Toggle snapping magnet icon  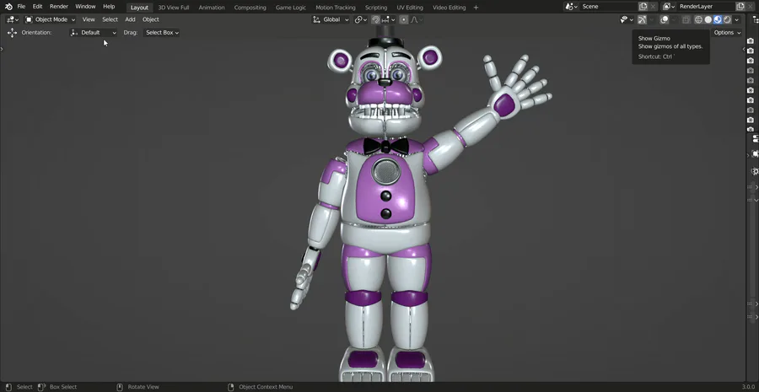(375, 19)
